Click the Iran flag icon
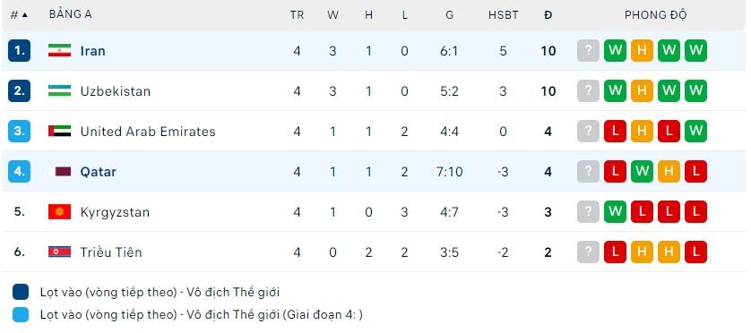The width and height of the screenshot is (751, 333). (59, 51)
